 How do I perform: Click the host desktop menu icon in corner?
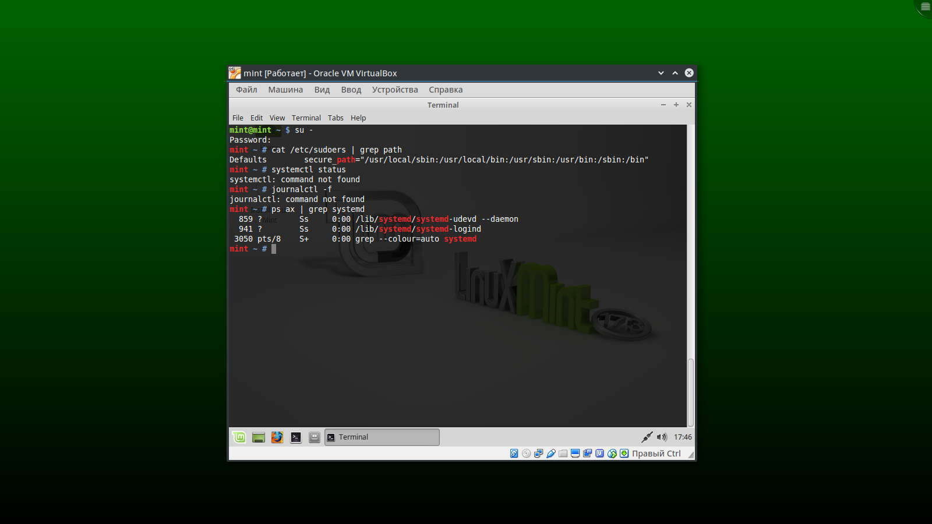925,7
